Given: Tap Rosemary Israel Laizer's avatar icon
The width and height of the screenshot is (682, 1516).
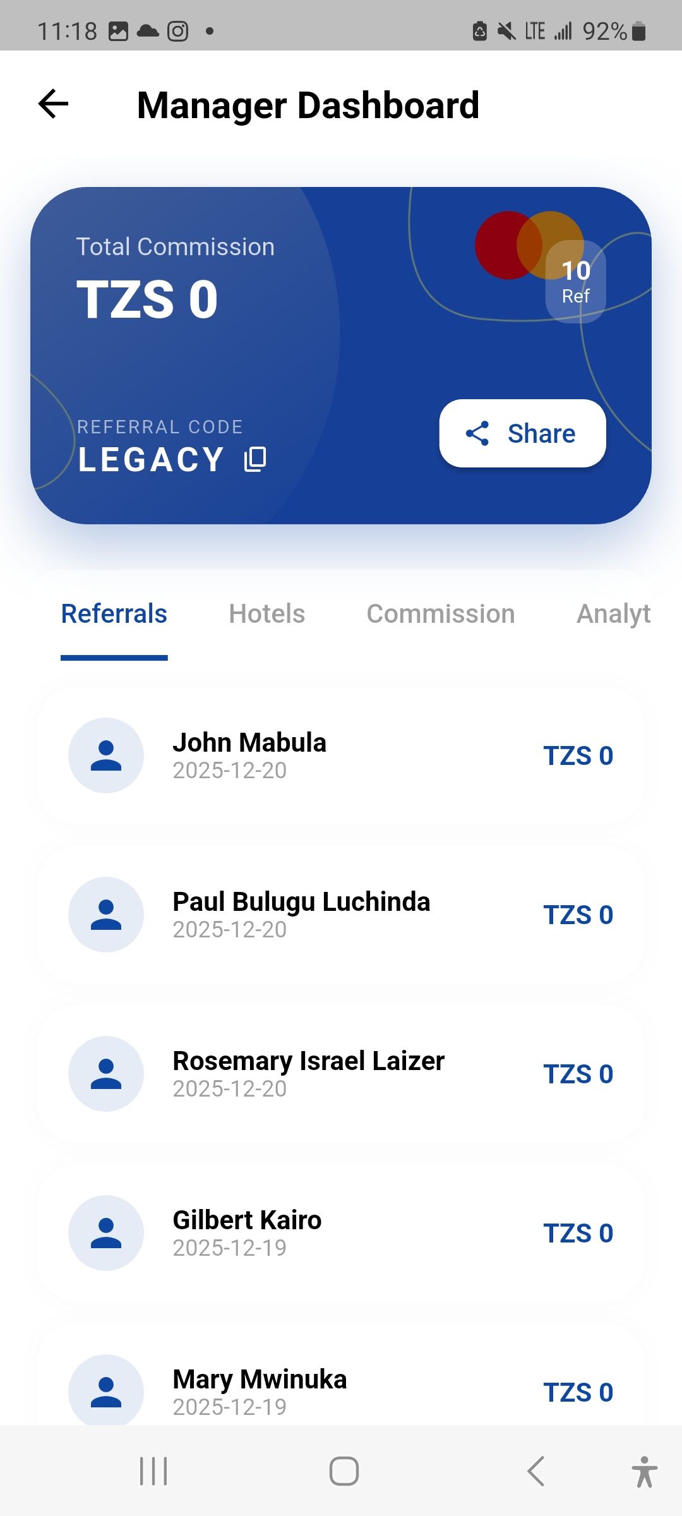Looking at the screenshot, I should 106,1074.
